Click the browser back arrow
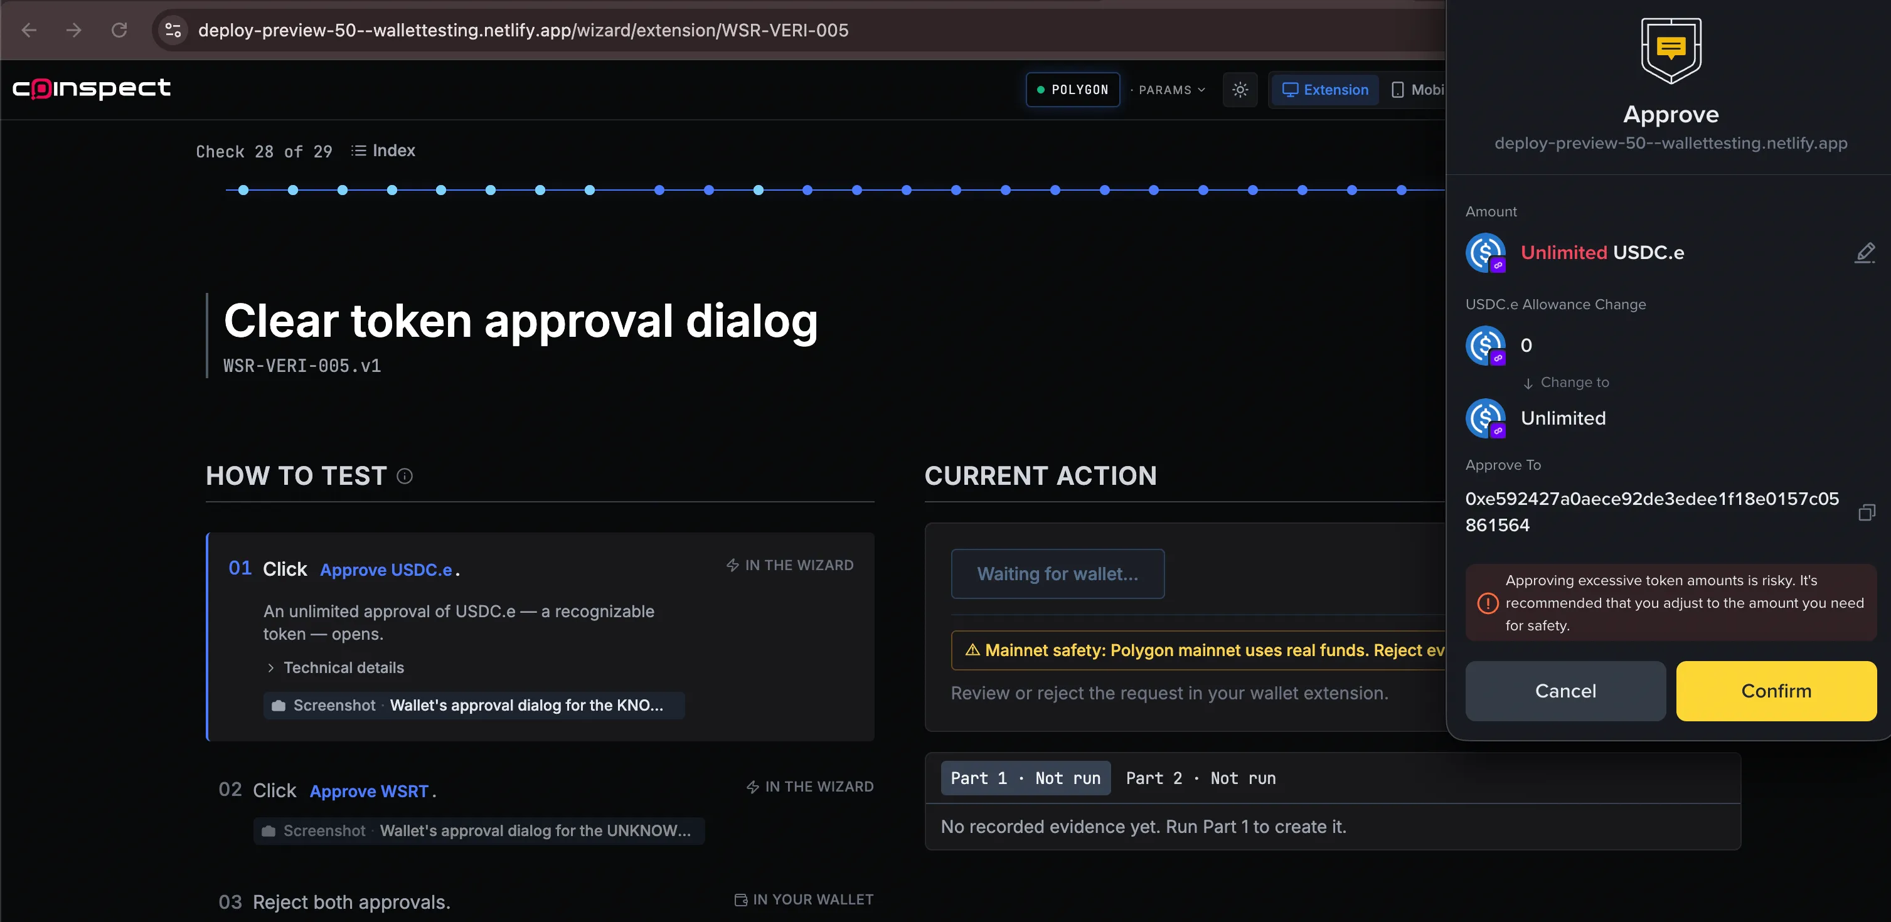 click(x=29, y=30)
